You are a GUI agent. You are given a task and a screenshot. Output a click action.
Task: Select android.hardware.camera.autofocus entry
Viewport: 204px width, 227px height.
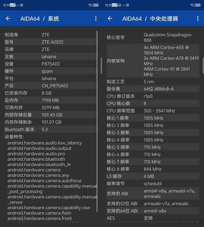pos(45,181)
